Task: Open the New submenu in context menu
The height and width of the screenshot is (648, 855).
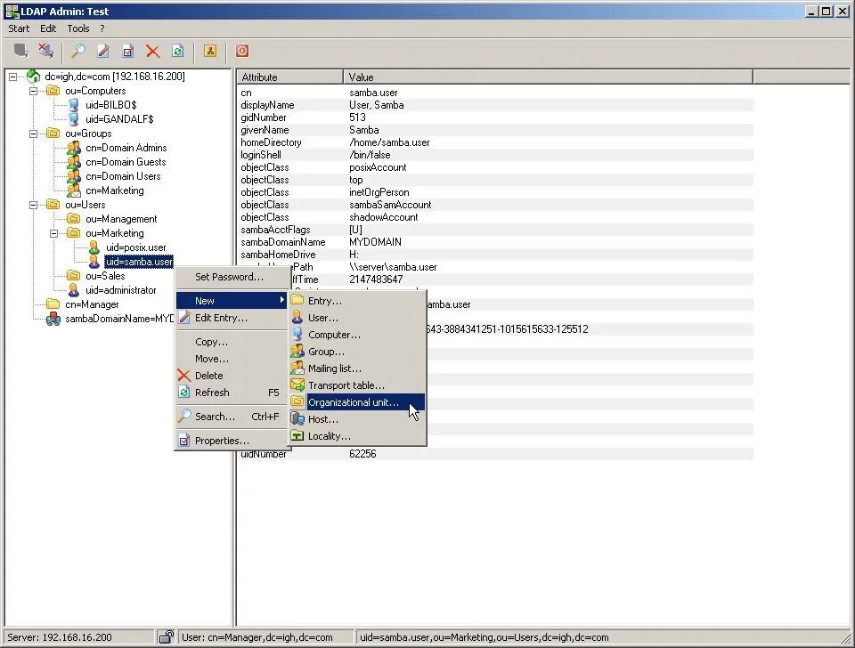Action: pos(232,300)
